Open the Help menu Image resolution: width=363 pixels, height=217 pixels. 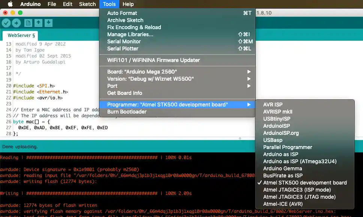(129, 4)
